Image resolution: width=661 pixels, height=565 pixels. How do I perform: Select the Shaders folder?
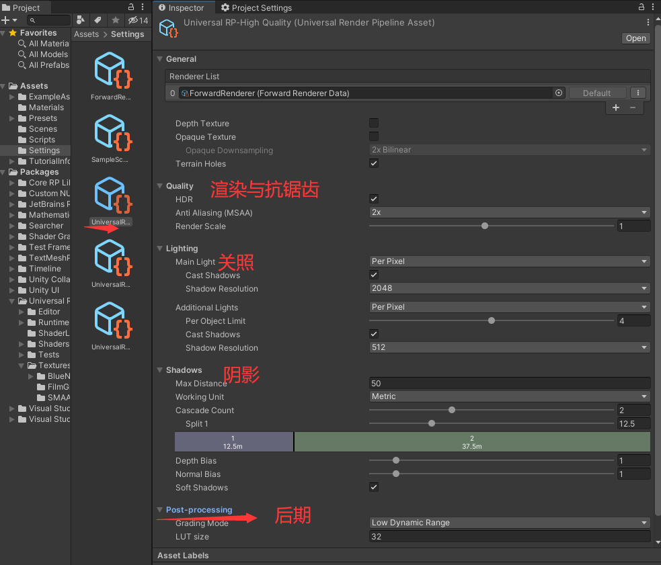tap(48, 344)
